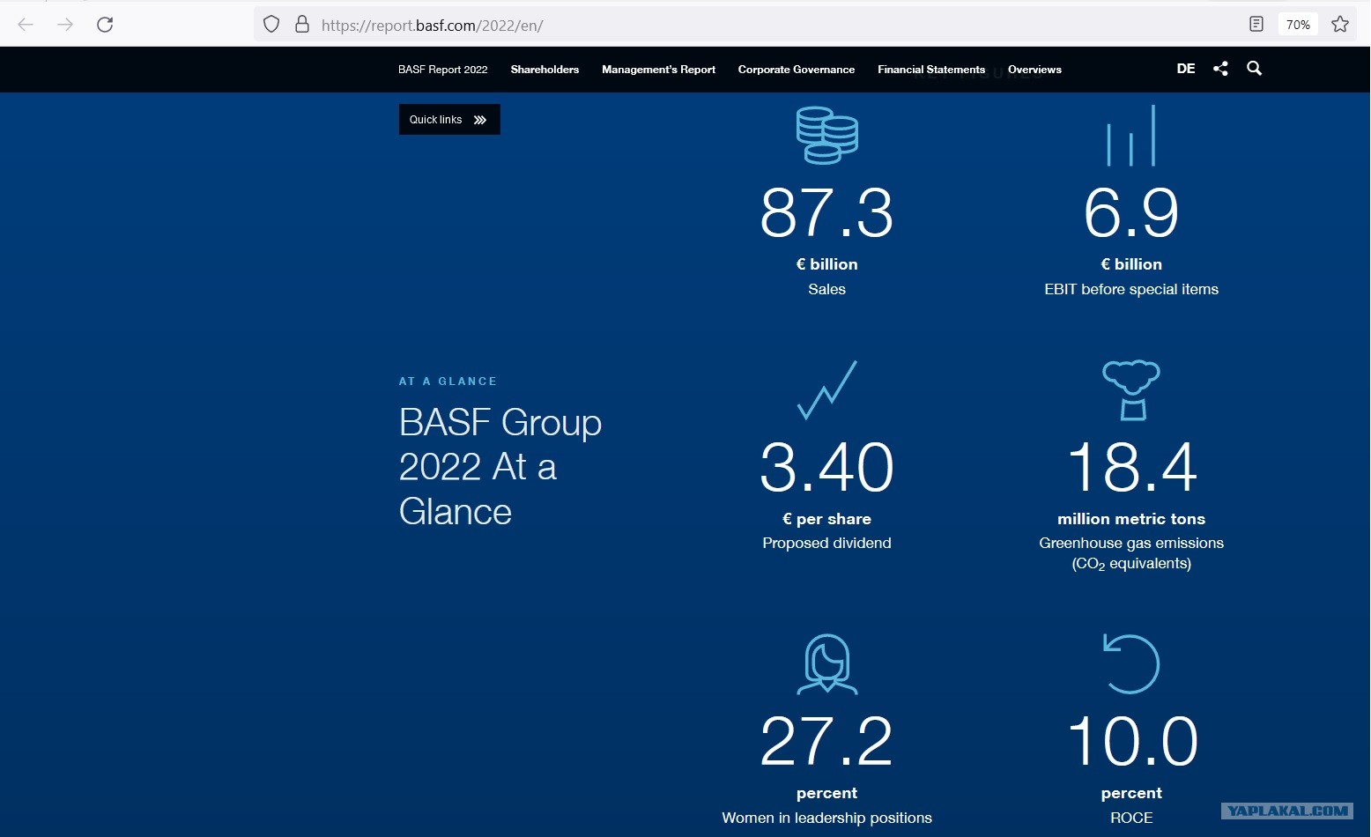Reload the page with the refresh icon

click(x=105, y=25)
